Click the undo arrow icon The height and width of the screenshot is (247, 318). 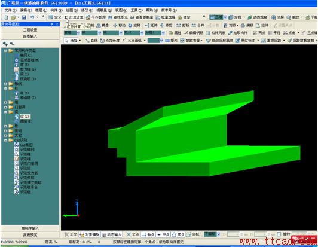pyautogui.click(x=32, y=17)
